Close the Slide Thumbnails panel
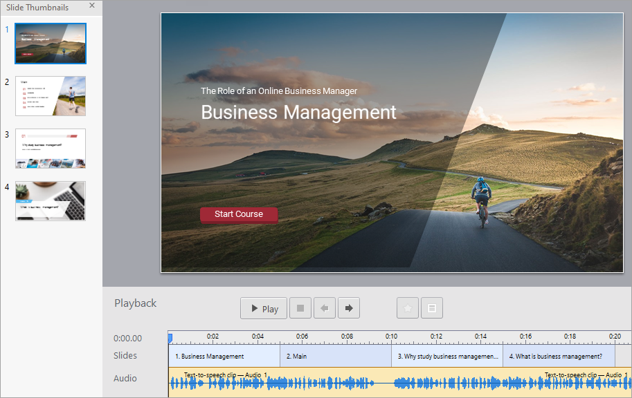This screenshot has width=632, height=398. (x=92, y=6)
